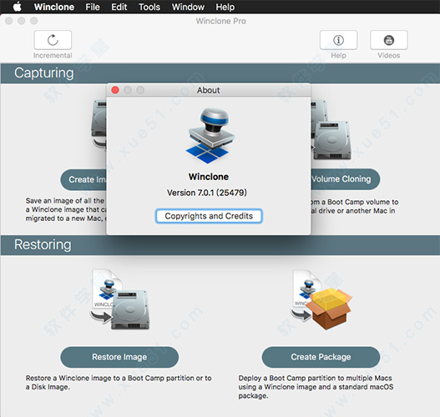The height and width of the screenshot is (417, 440).
Task: Click the Volume Cloning hard drives icon
Action: coord(331,130)
